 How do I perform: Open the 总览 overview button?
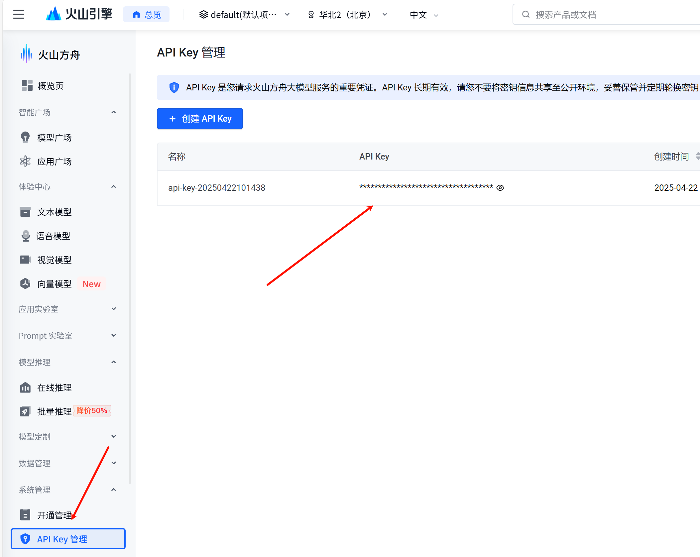pos(146,14)
